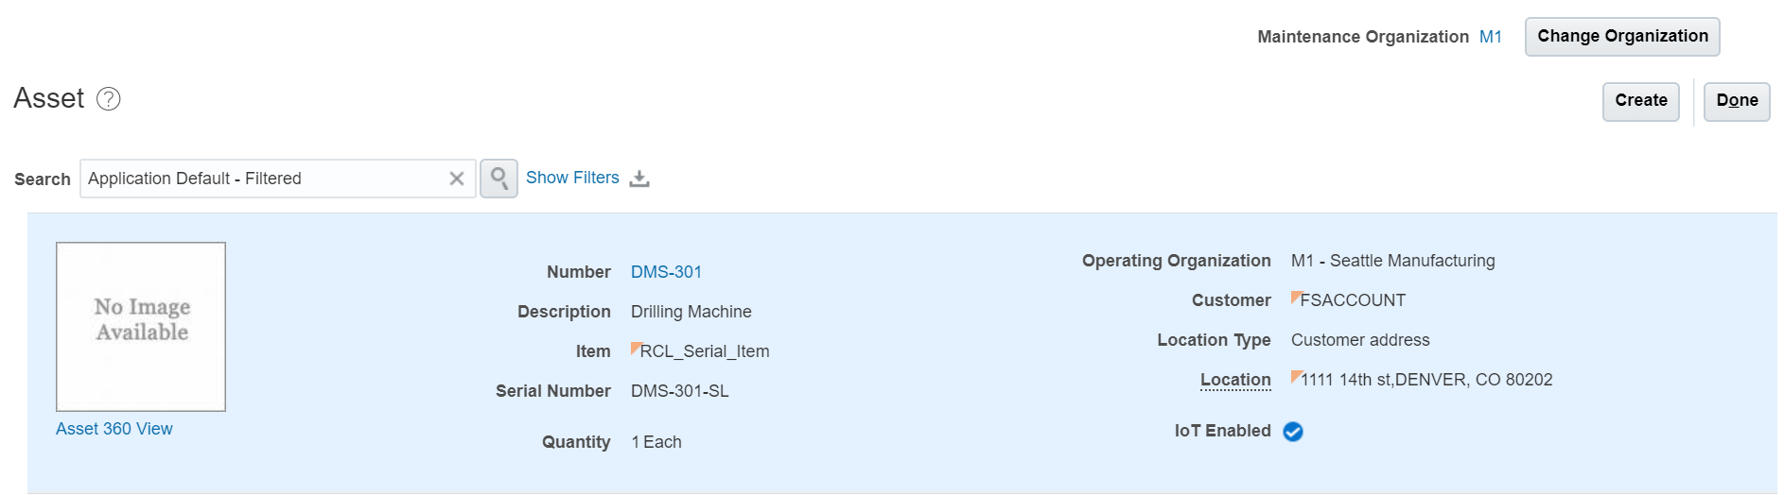The image size is (1784, 495).
Task: Open asset number DMS-301 link
Action: point(666,272)
